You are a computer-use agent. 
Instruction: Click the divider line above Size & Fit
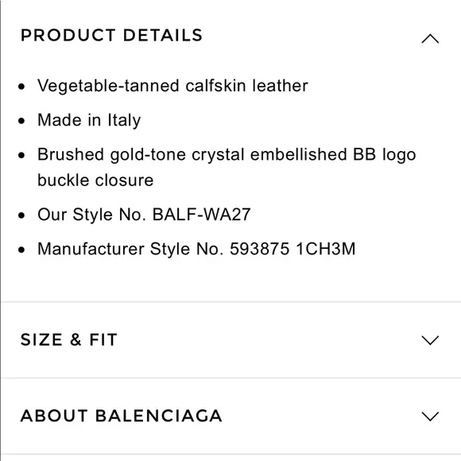tap(231, 302)
